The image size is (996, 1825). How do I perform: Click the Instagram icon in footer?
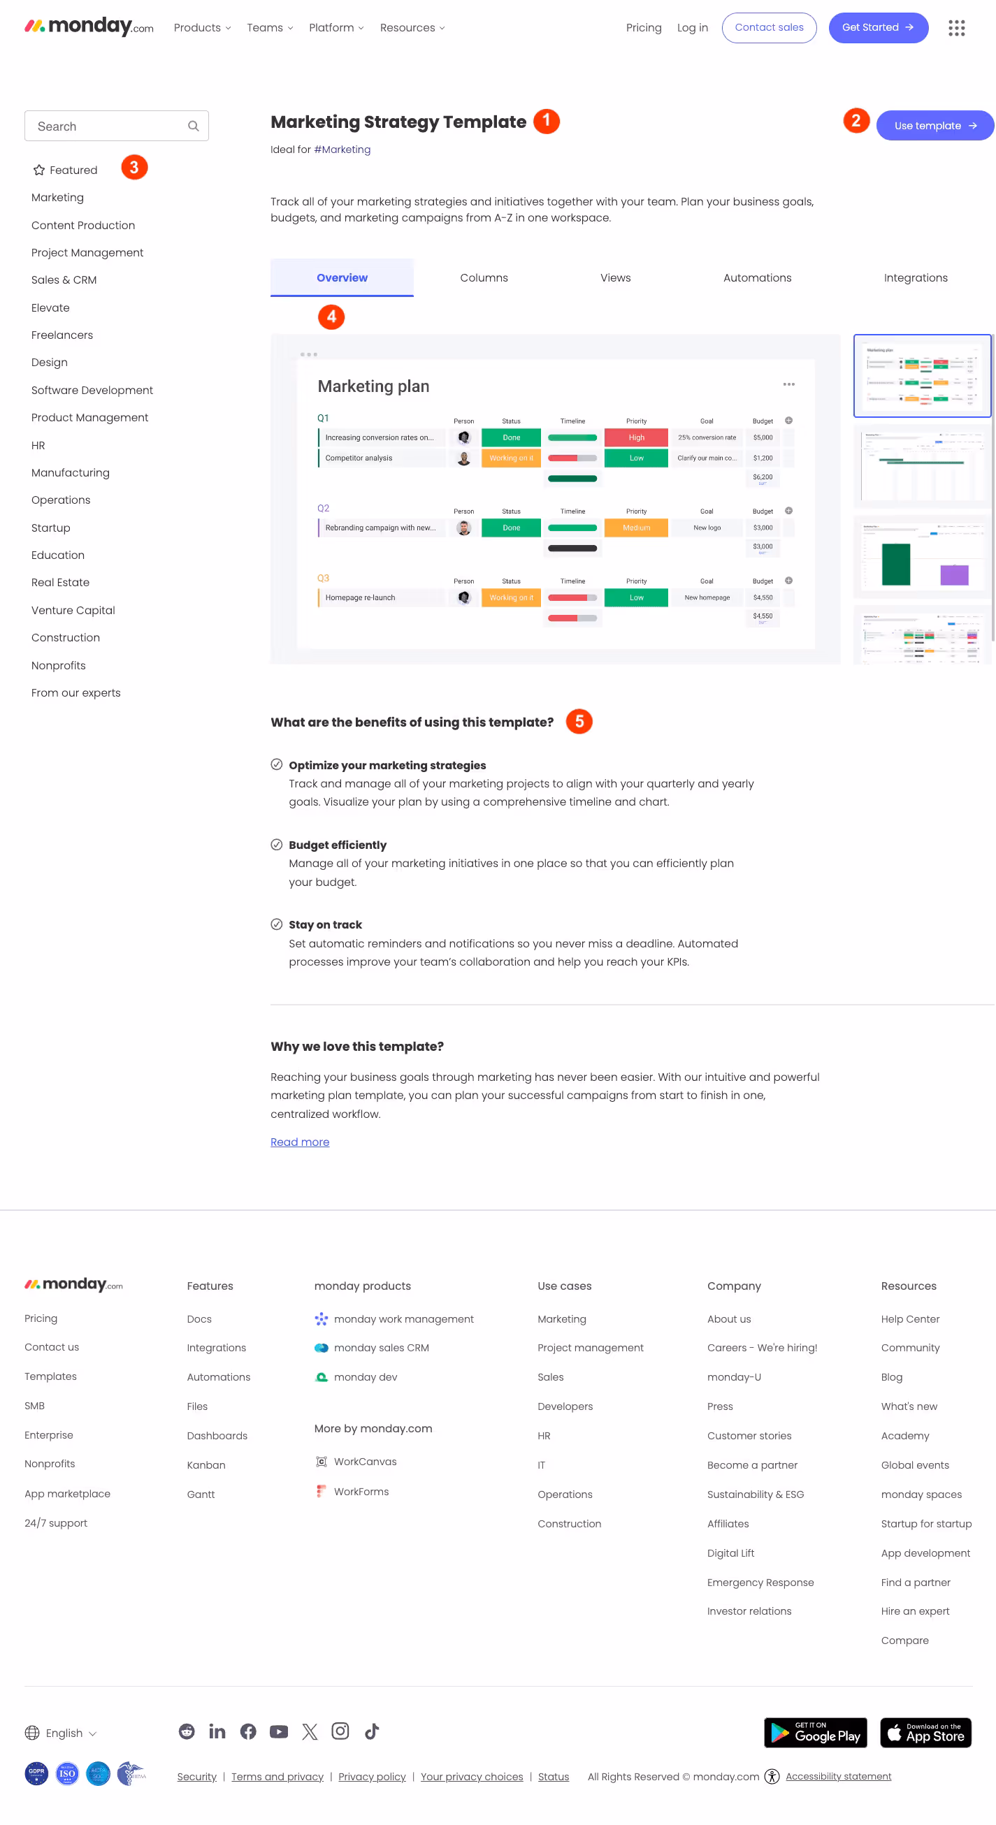[x=340, y=1731]
